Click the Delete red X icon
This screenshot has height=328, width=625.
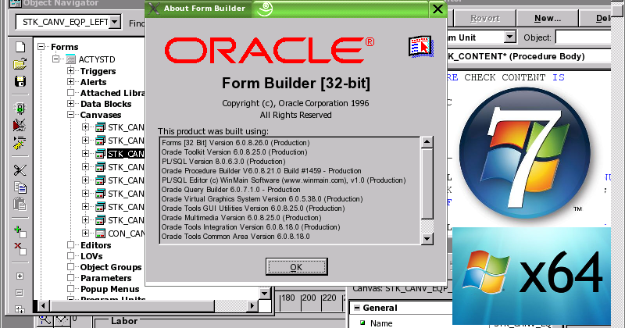(x=20, y=248)
